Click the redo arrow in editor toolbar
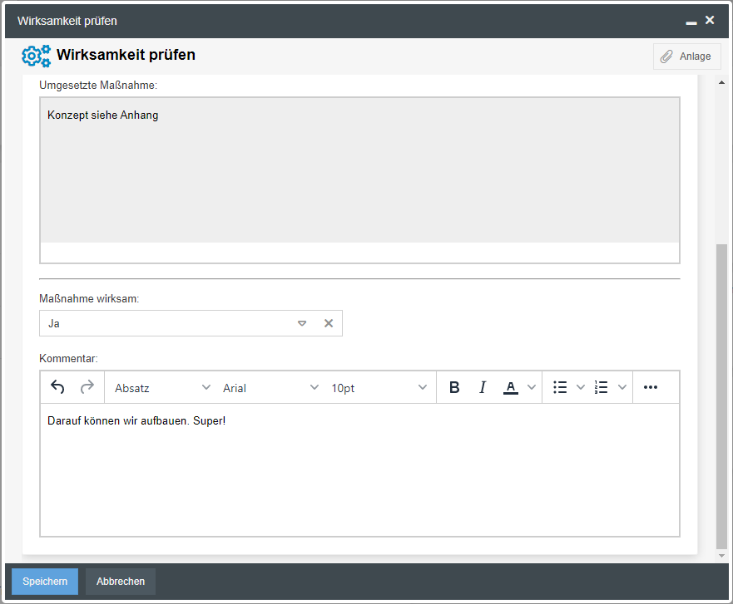733x604 pixels. pyautogui.click(x=87, y=387)
